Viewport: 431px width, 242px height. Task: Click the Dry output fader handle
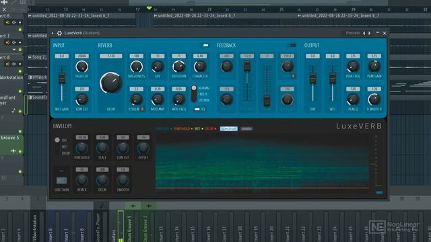[312, 78]
